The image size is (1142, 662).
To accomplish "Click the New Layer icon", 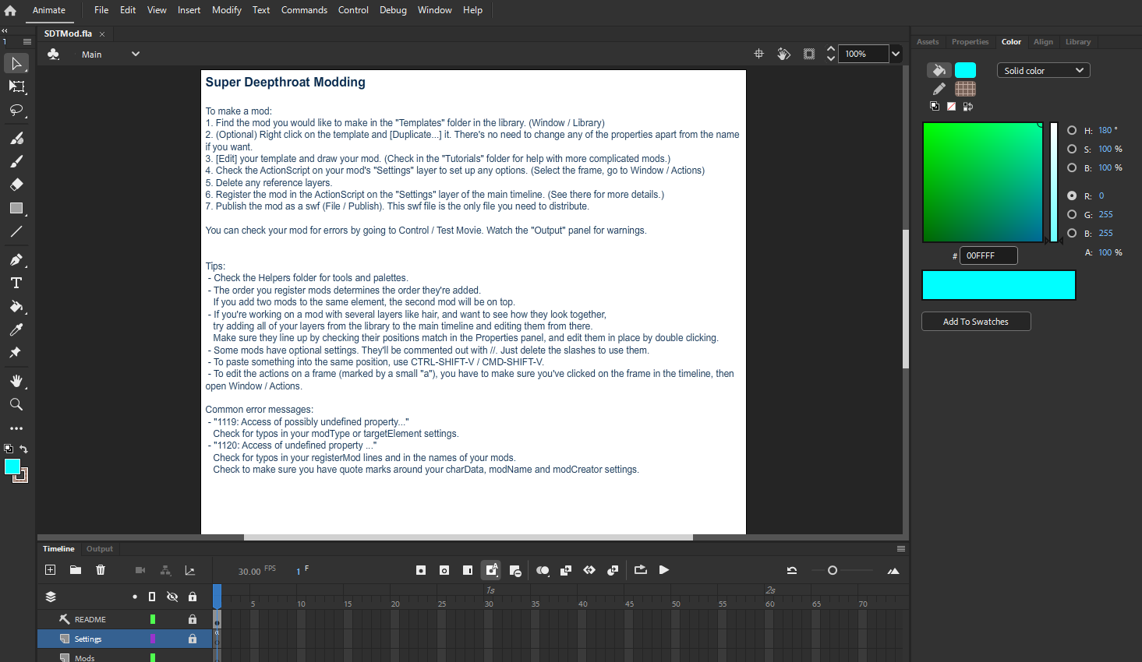I will pos(51,570).
